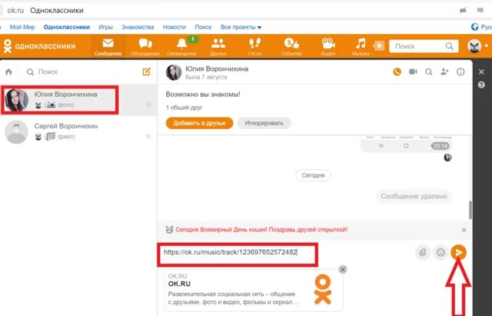492x316 pixels.
Task: Click the Сообщение удалено message bubble
Action: click(414, 196)
